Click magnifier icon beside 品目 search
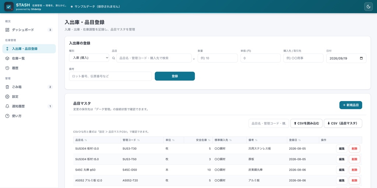The height and width of the screenshot is (188, 377). [114, 58]
